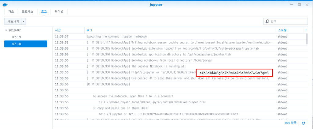
Task: Select the token=3fe938f9e1f18fa URL row
Action: [x=179, y=114]
